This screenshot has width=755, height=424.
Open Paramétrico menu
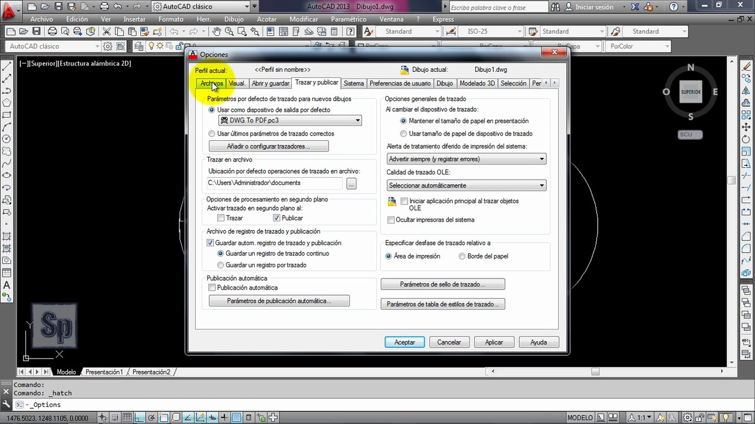click(349, 19)
